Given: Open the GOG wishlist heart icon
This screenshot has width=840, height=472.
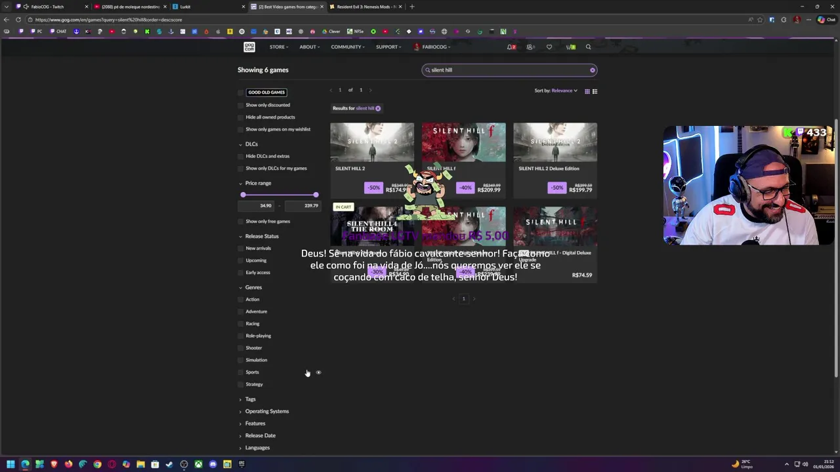Looking at the screenshot, I should coord(549,47).
